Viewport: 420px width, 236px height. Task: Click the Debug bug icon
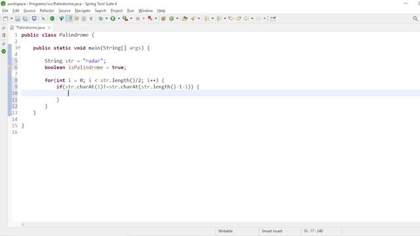tap(100, 18)
